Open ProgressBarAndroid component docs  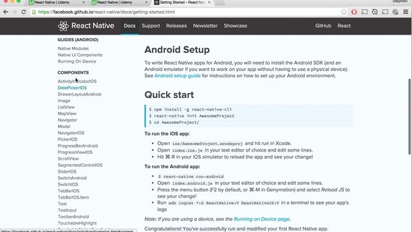(78, 146)
